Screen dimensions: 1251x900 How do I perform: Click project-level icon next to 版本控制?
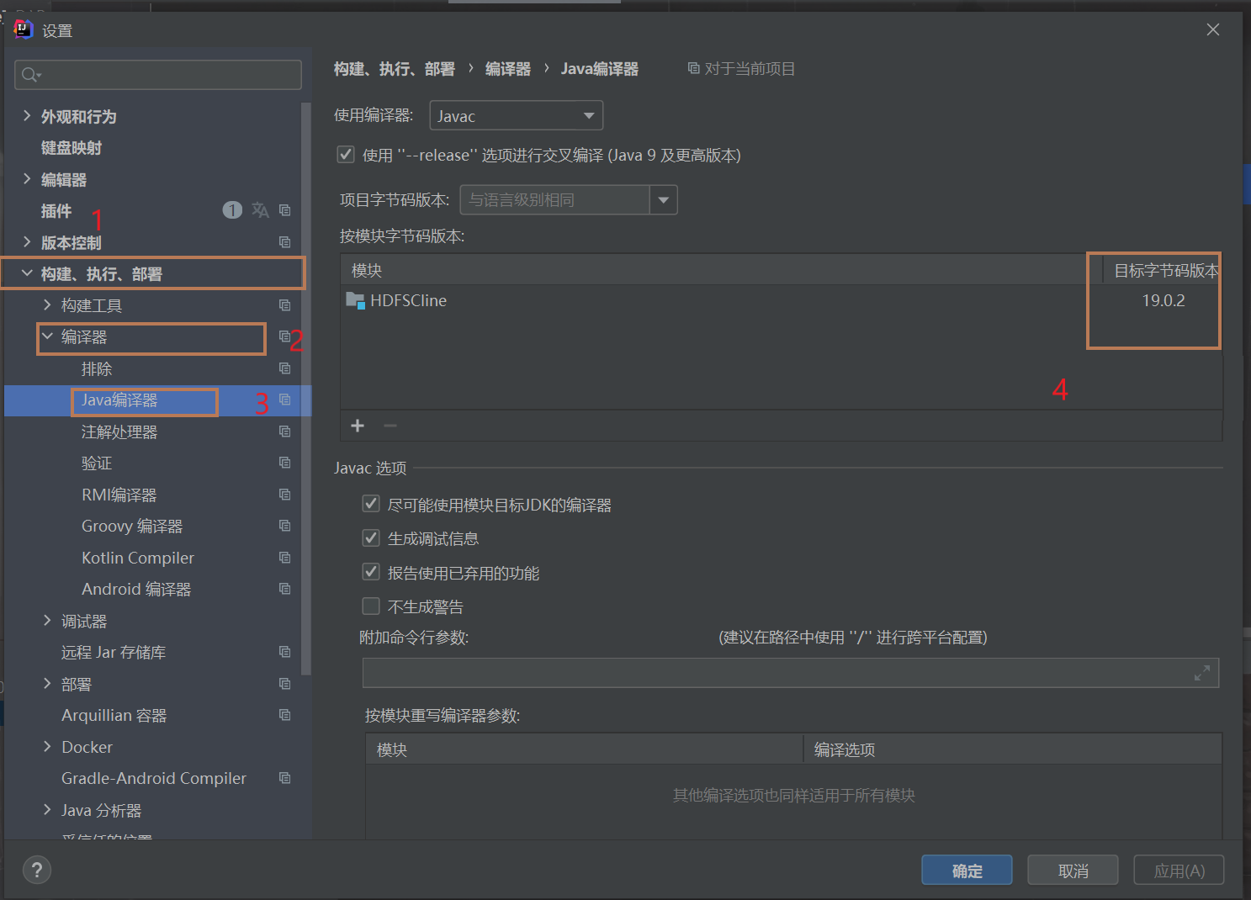[284, 242]
